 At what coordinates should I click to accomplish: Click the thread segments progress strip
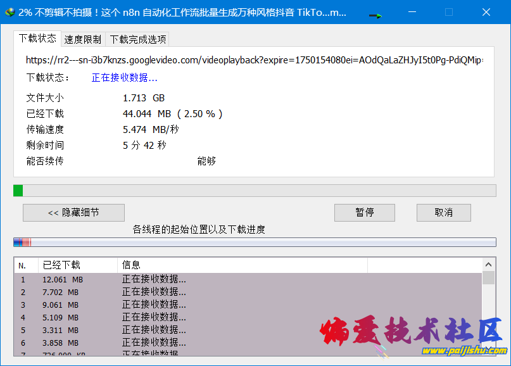254,242
